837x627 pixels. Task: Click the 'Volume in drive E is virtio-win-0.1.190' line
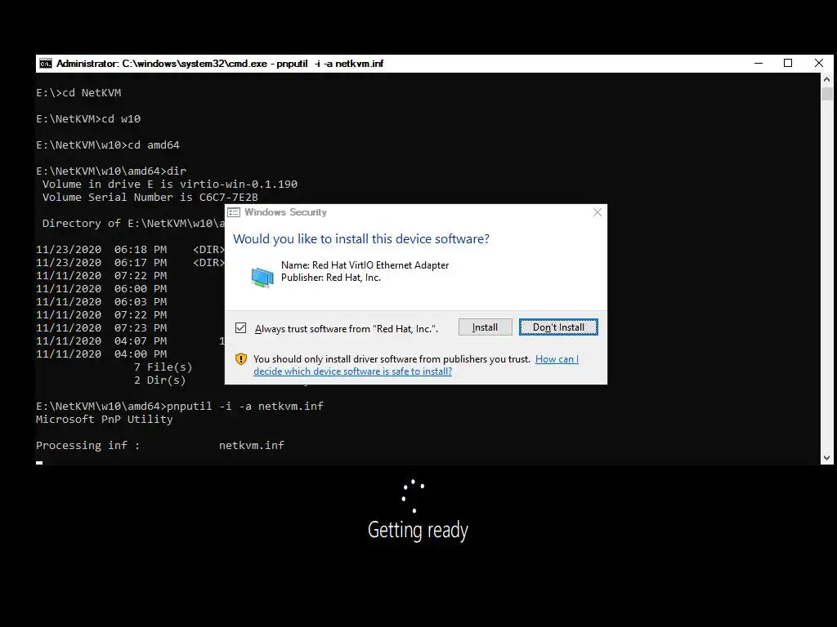point(170,184)
